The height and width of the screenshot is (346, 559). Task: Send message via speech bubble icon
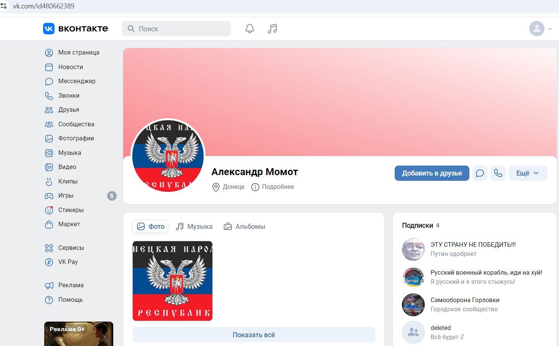[x=480, y=173]
